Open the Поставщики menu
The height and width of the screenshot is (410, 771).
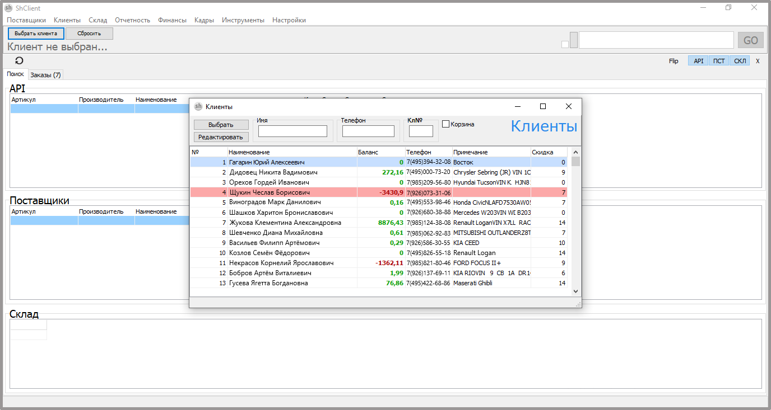26,20
